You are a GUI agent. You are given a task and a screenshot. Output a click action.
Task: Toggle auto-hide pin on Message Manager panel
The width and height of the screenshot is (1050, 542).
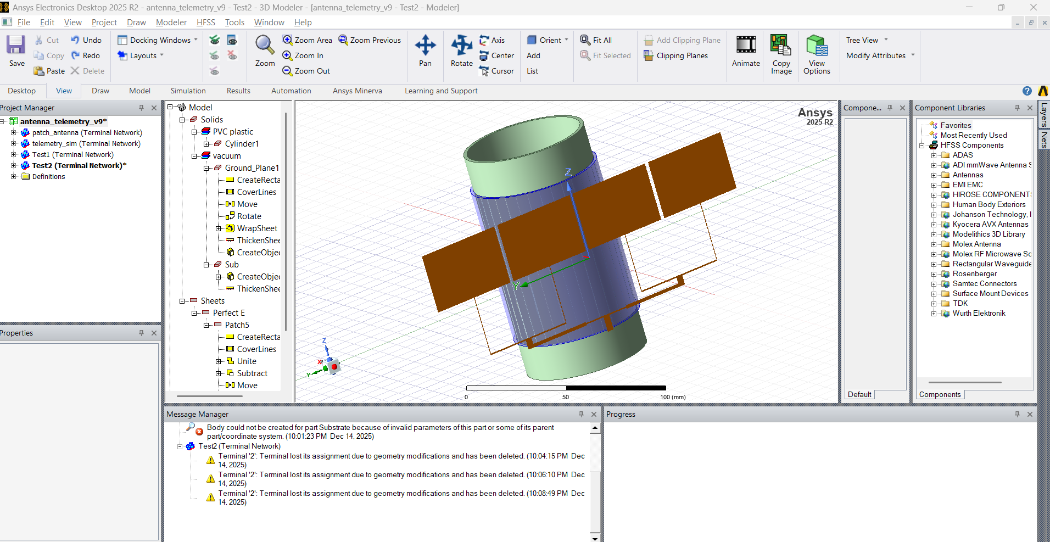(x=581, y=415)
